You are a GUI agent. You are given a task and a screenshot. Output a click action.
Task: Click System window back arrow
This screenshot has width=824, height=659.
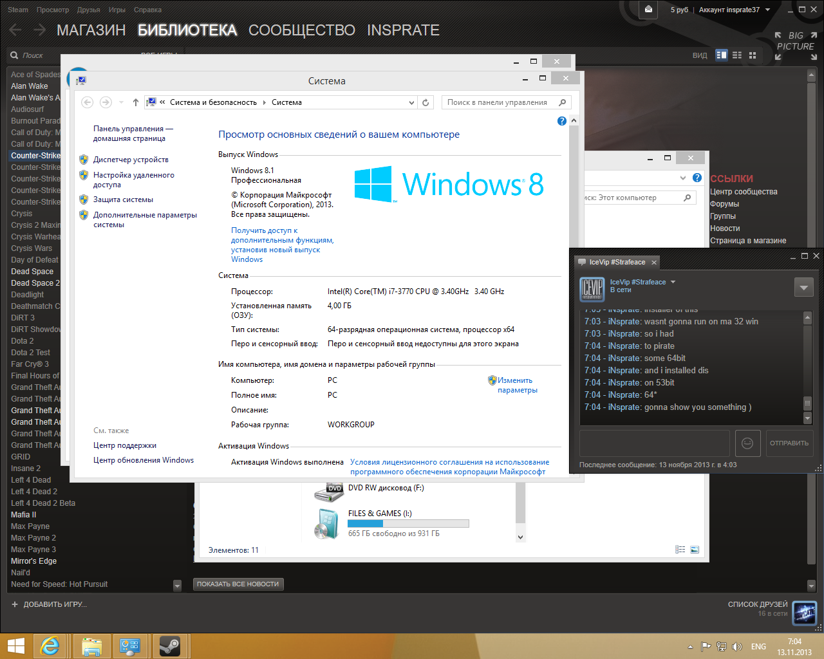coord(88,102)
